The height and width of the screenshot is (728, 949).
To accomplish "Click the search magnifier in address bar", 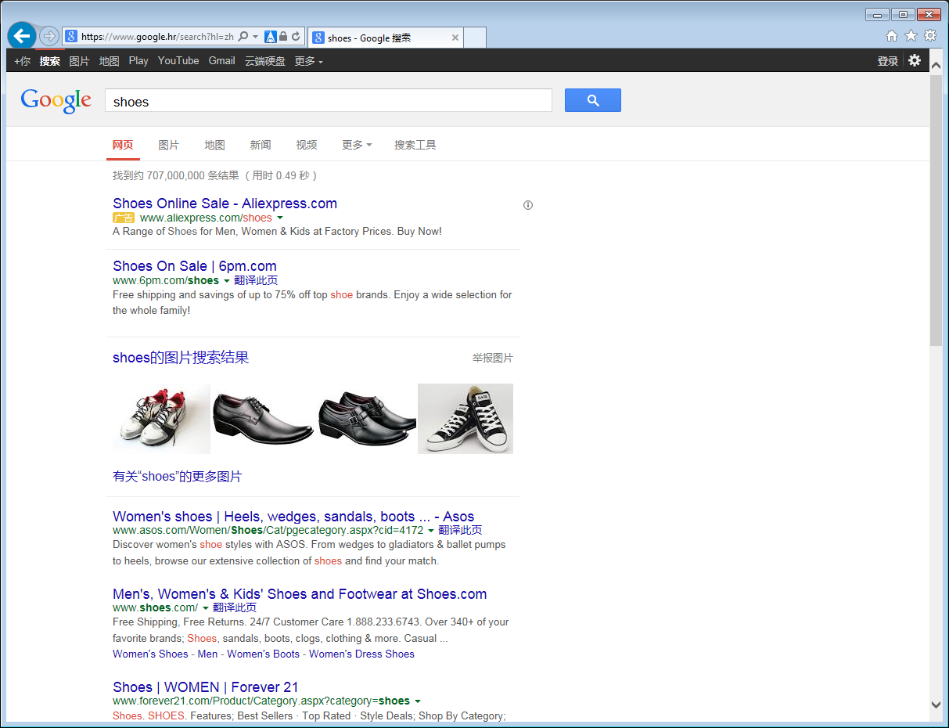I will 243,37.
